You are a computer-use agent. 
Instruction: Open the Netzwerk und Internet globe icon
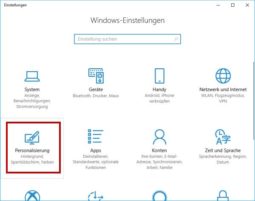[223, 76]
